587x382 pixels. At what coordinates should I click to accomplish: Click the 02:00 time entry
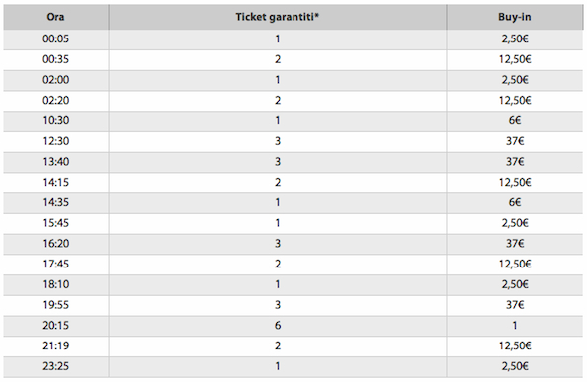coord(55,80)
